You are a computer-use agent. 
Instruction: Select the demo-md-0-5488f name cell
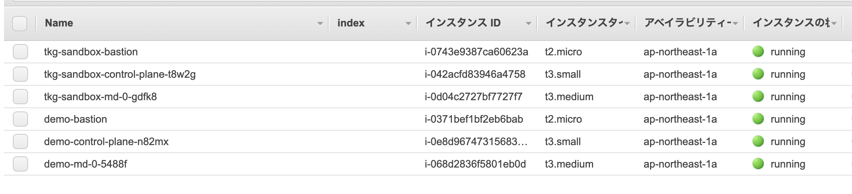pyautogui.click(x=86, y=164)
